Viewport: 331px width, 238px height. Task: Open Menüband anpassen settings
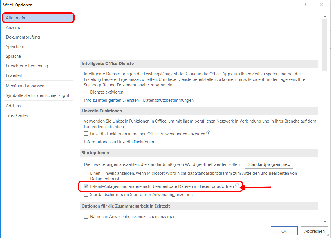point(38,86)
